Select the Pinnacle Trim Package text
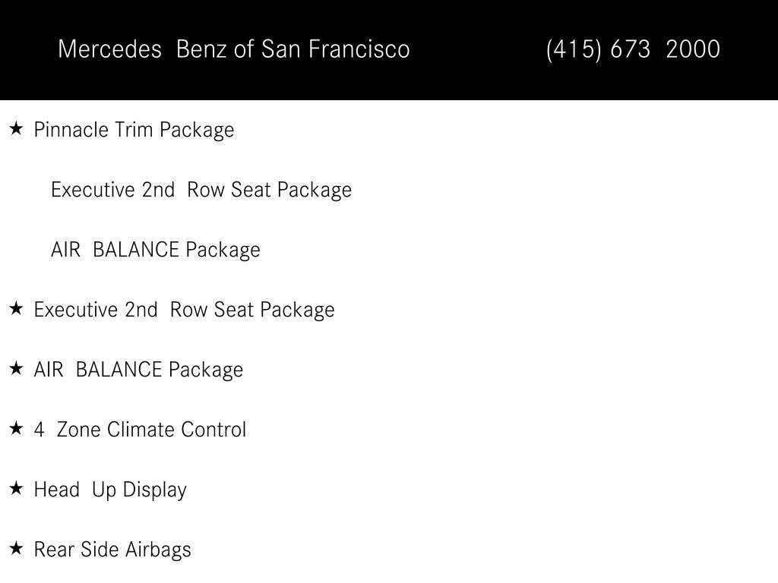Image resolution: width=778 pixels, height=583 pixels. 134,131
